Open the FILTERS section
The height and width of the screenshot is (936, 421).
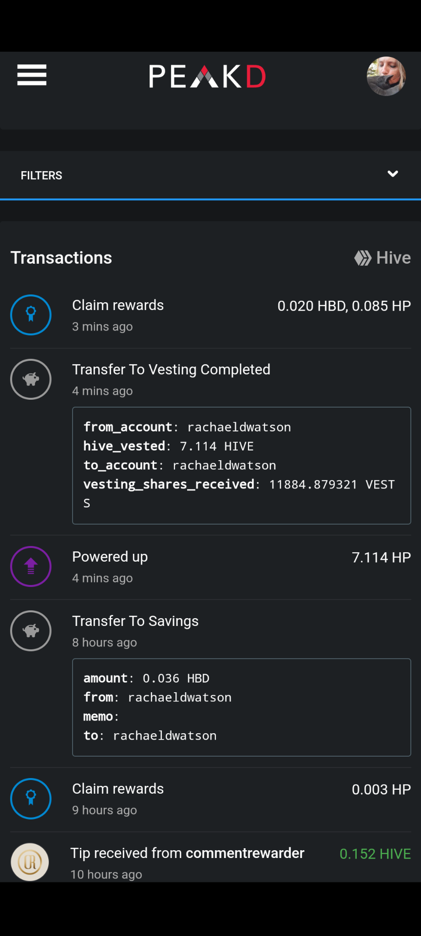pyautogui.click(x=210, y=175)
